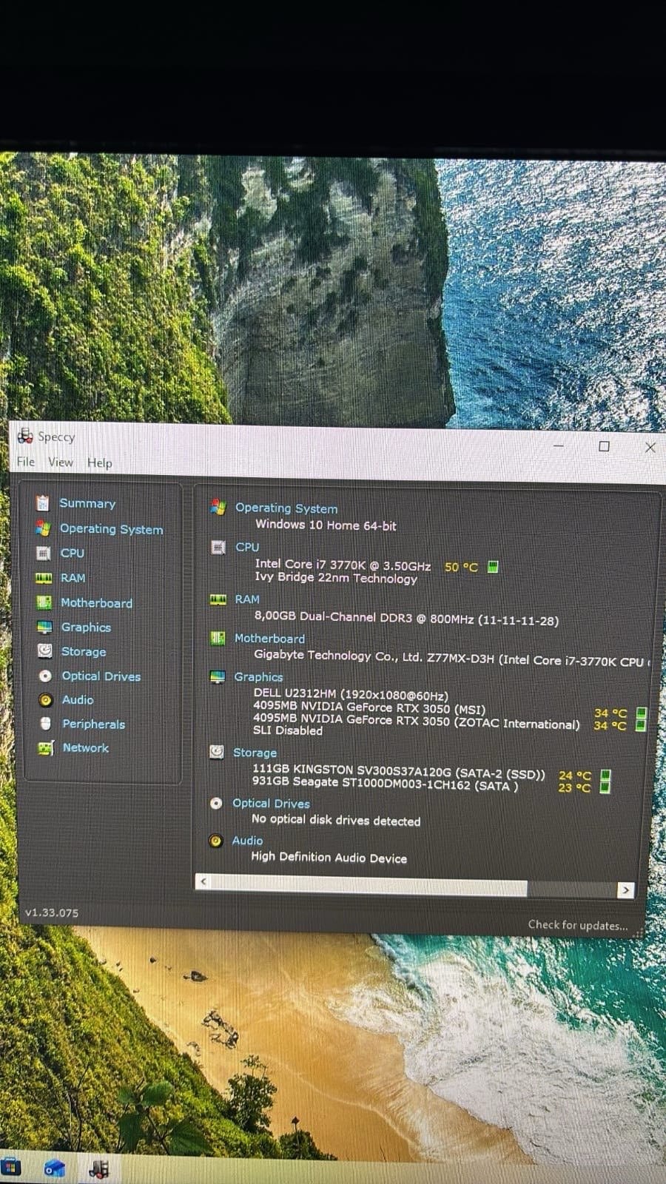Viewport: 666px width, 1184px height.
Task: Click the Motherboard heading link in summary
Action: pos(269,639)
